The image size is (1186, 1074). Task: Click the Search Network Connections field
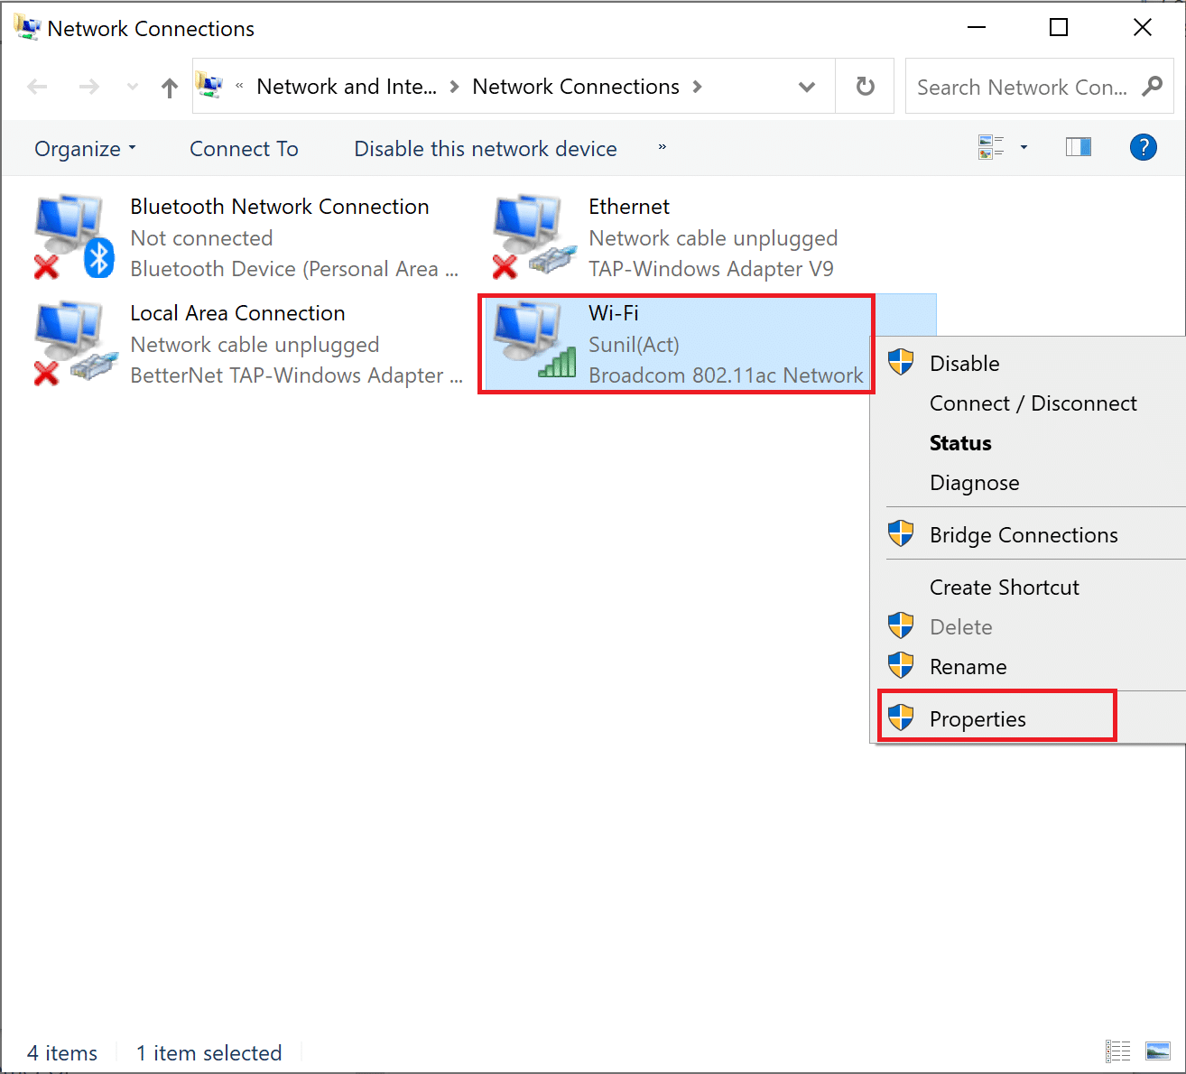pyautogui.click(x=1022, y=88)
